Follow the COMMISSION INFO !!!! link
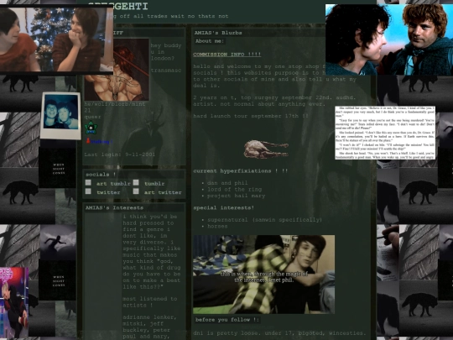 pos(227,55)
